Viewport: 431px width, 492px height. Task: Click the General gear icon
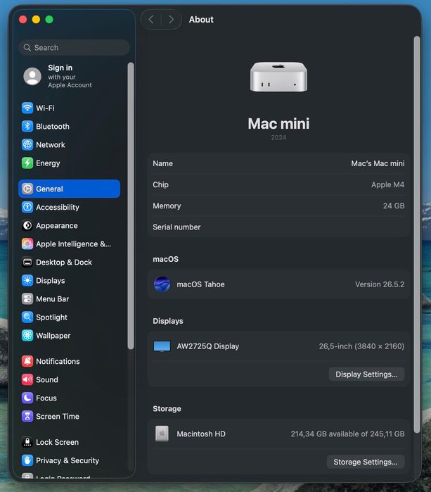pyautogui.click(x=27, y=189)
